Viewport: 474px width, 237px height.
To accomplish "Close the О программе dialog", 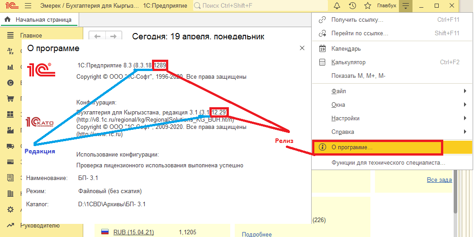I will (x=302, y=48).
